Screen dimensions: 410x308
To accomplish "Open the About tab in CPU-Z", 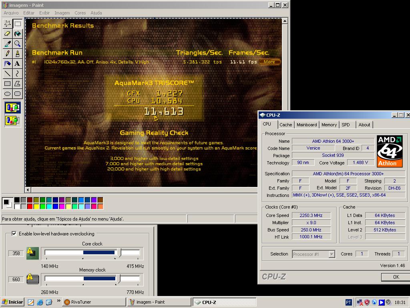I will point(364,125).
